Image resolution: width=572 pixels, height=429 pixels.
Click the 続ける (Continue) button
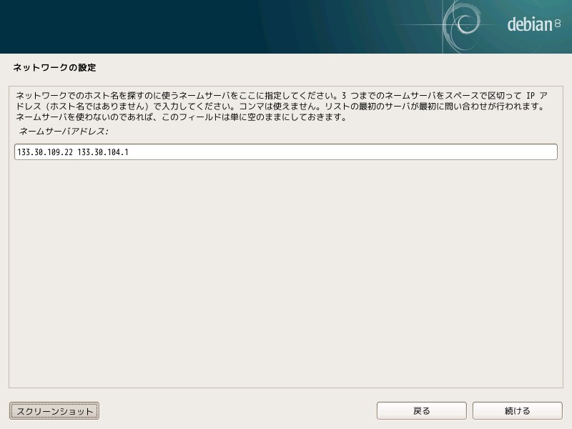click(x=517, y=410)
